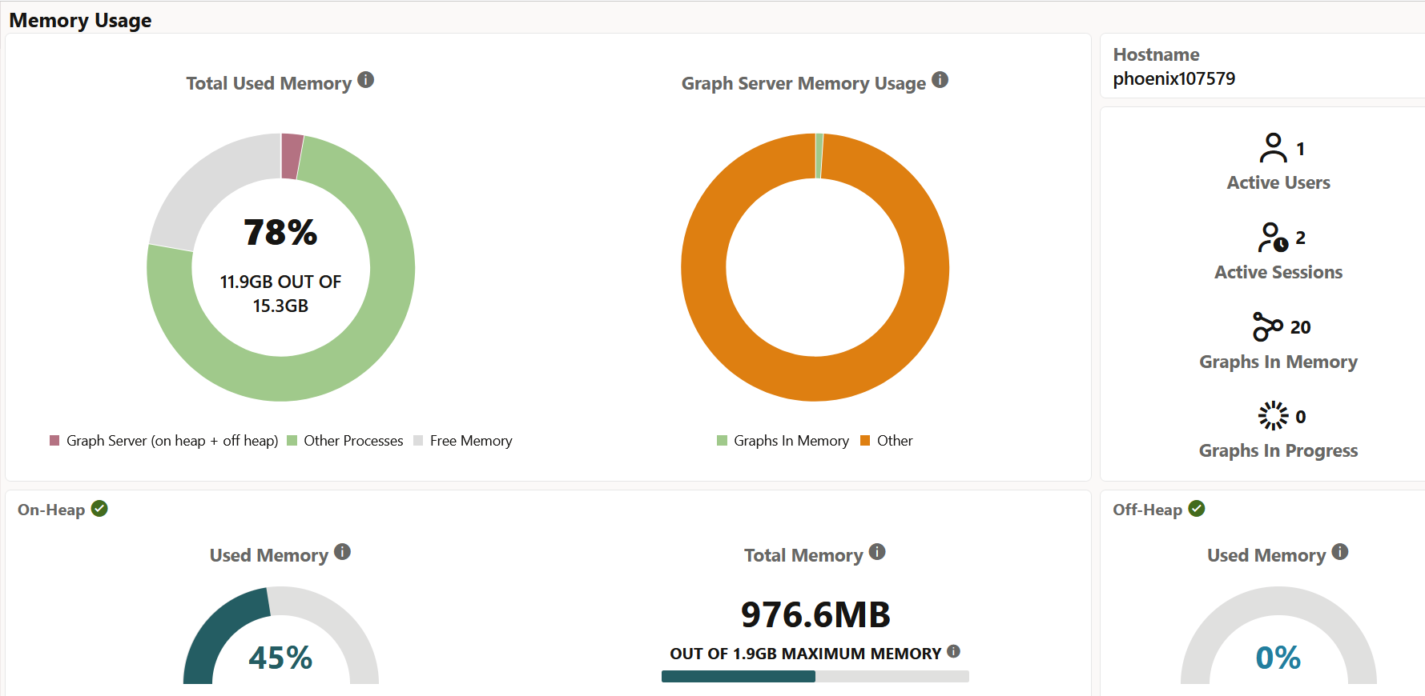Click info icon beside Total Memory heading
Viewport: 1425px width, 696px height.
pos(877,552)
